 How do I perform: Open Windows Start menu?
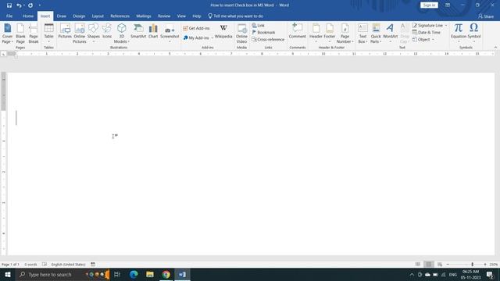tap(8, 274)
